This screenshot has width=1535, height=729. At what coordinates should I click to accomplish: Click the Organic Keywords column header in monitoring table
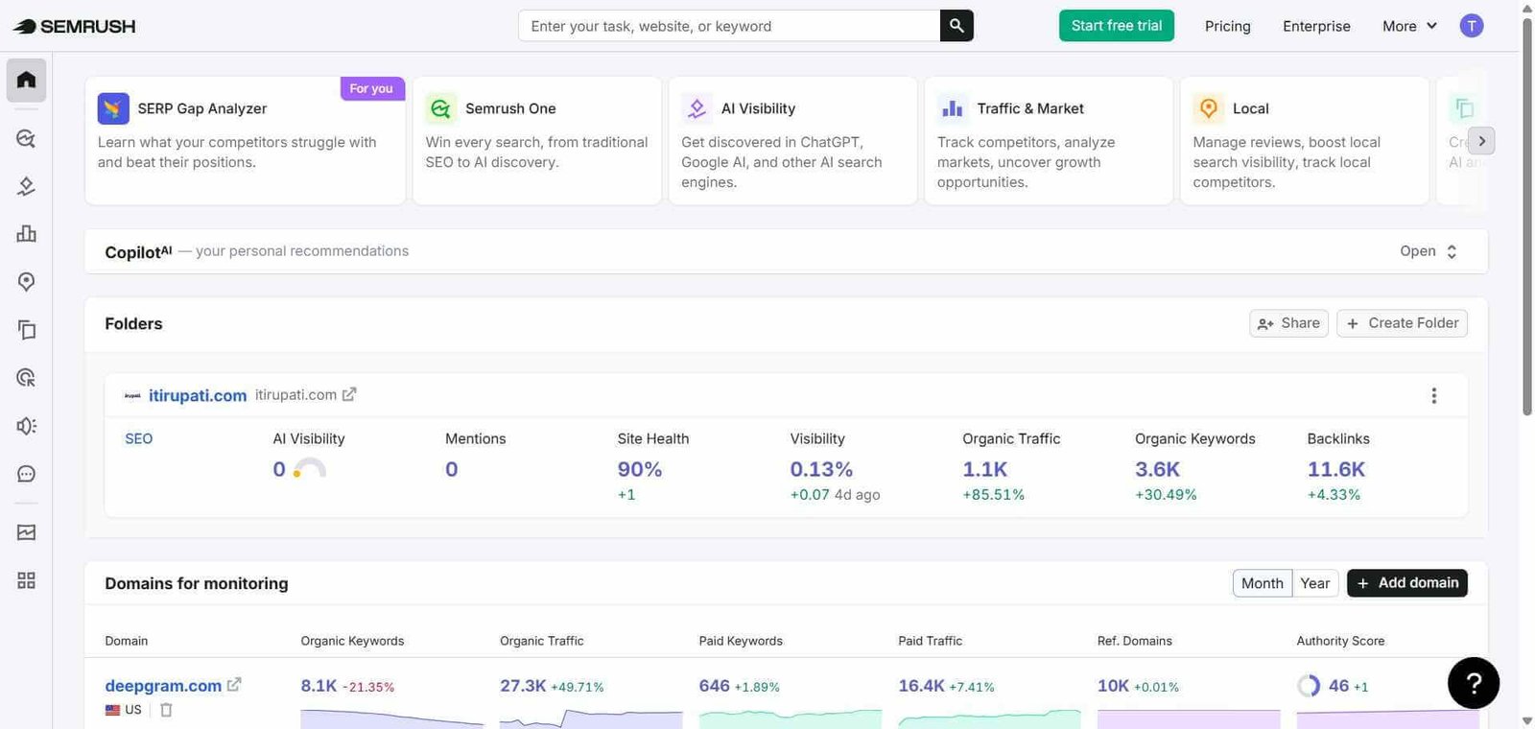click(352, 641)
